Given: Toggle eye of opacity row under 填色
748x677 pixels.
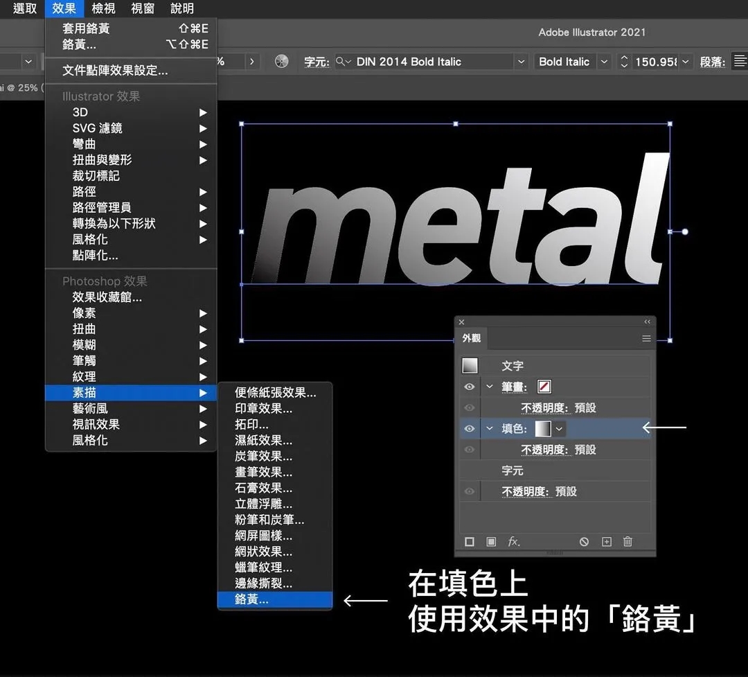Looking at the screenshot, I should [470, 450].
